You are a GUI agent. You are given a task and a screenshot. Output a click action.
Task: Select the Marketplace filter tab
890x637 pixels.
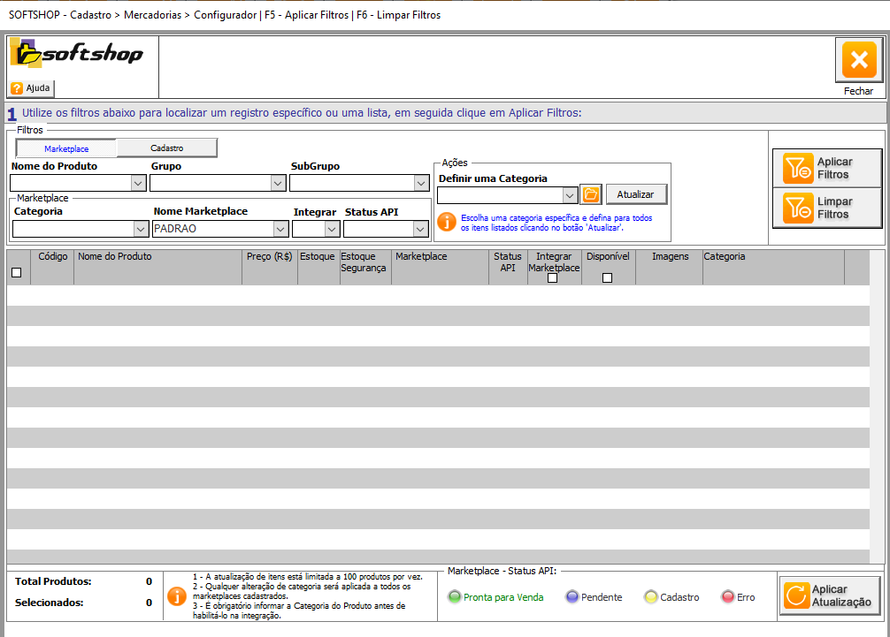click(66, 148)
